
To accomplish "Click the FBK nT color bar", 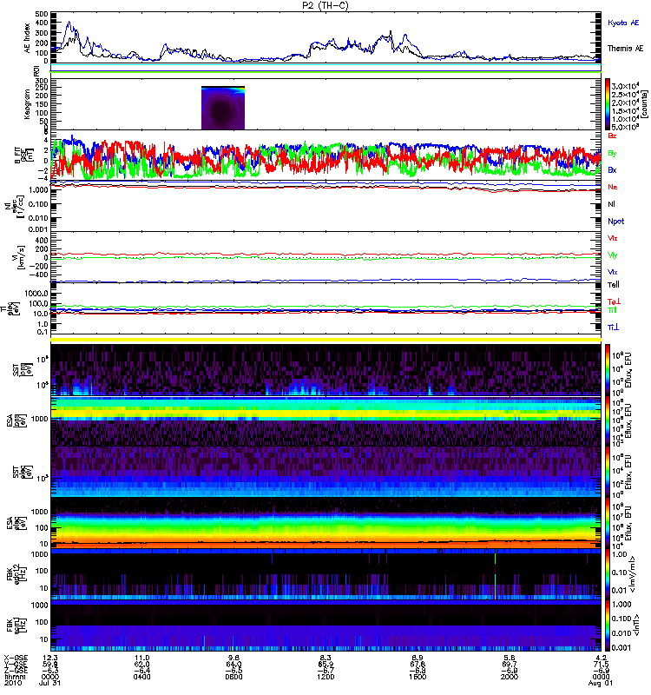I will coord(608,625).
